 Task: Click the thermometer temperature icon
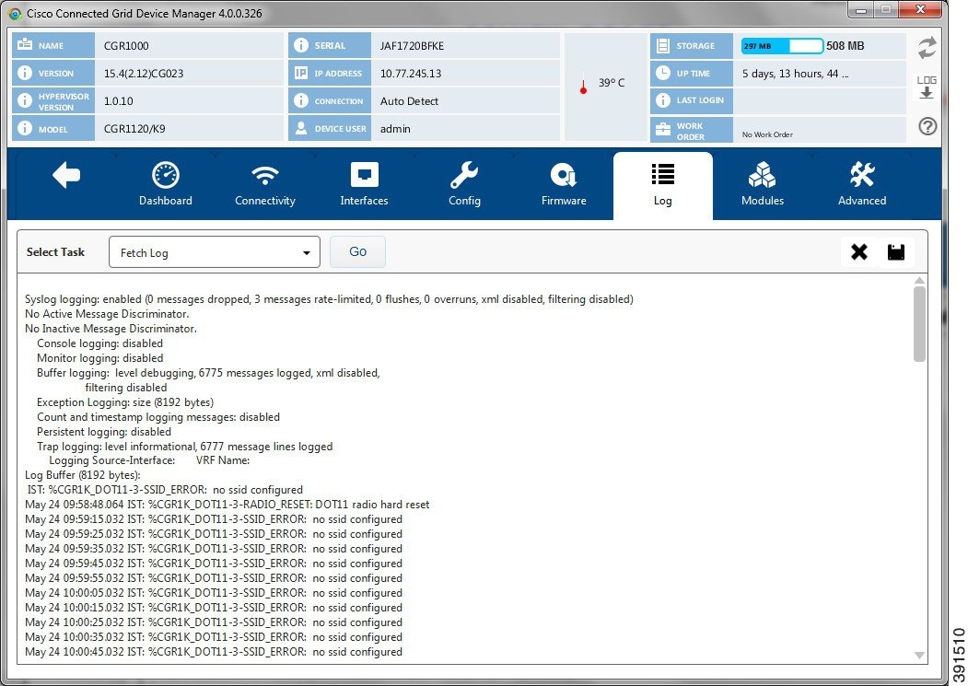click(583, 87)
